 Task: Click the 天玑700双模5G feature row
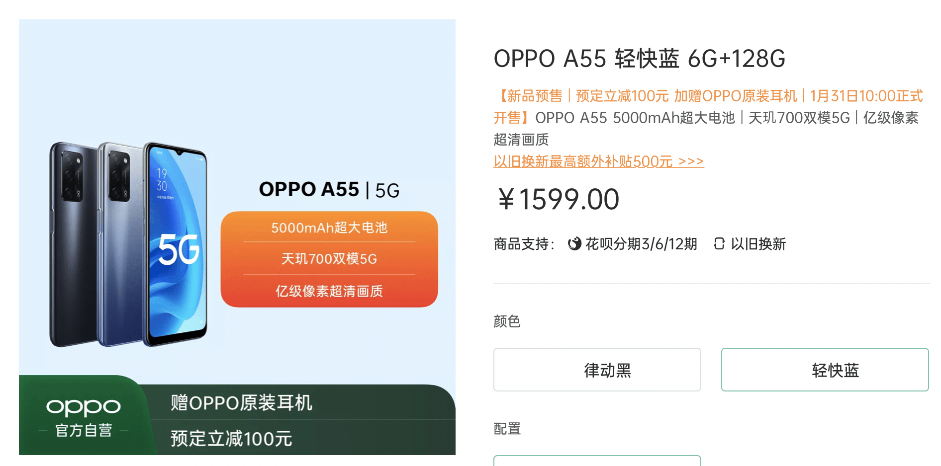point(329,259)
